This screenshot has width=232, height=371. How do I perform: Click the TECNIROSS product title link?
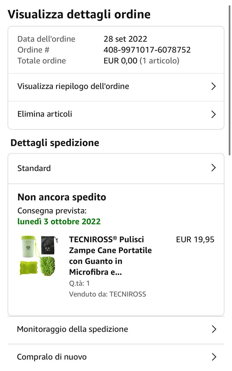110,256
